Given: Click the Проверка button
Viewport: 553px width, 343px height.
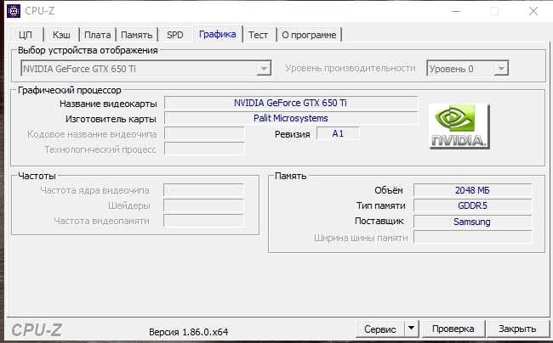Looking at the screenshot, I should pos(453,329).
